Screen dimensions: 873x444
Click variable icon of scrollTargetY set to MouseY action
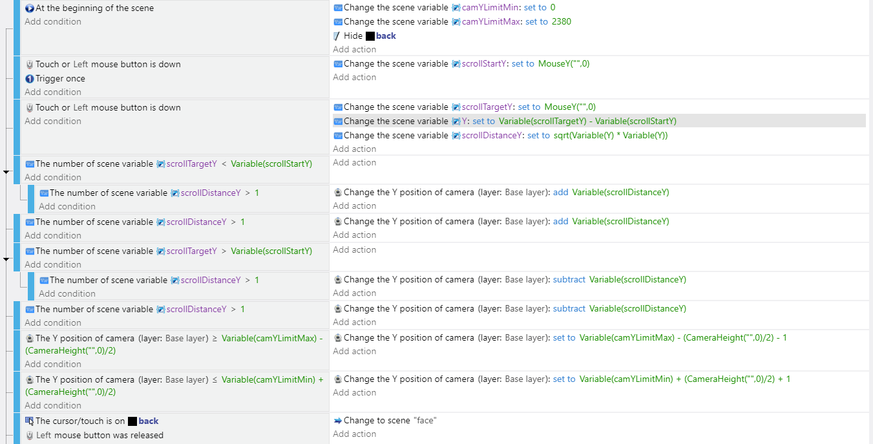coord(338,107)
